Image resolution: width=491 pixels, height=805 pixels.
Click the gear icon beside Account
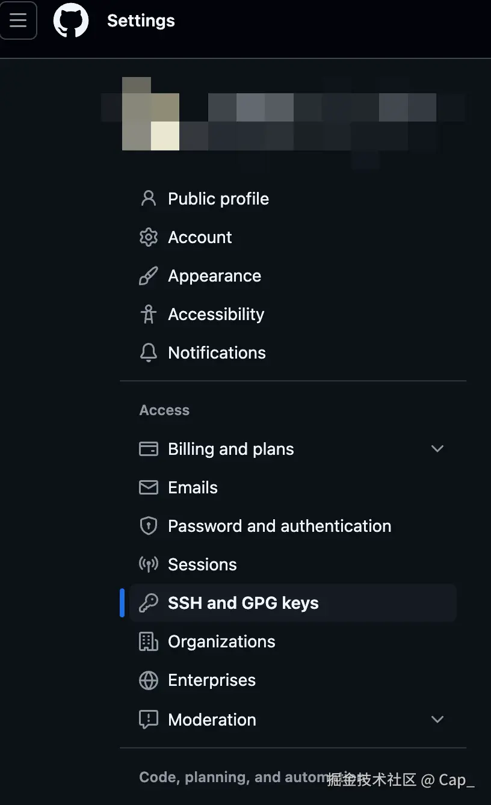148,237
